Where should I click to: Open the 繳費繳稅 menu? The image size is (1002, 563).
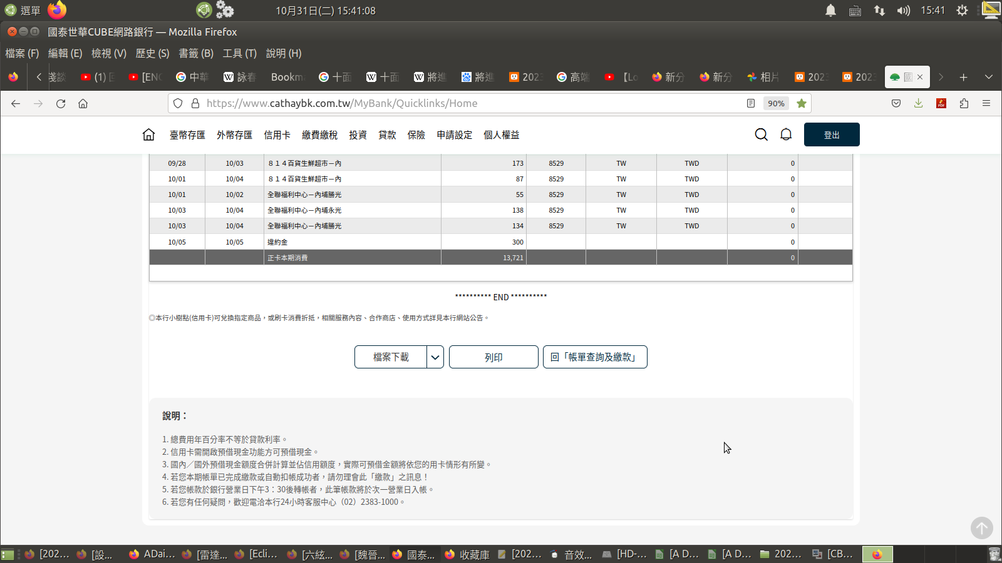click(319, 135)
